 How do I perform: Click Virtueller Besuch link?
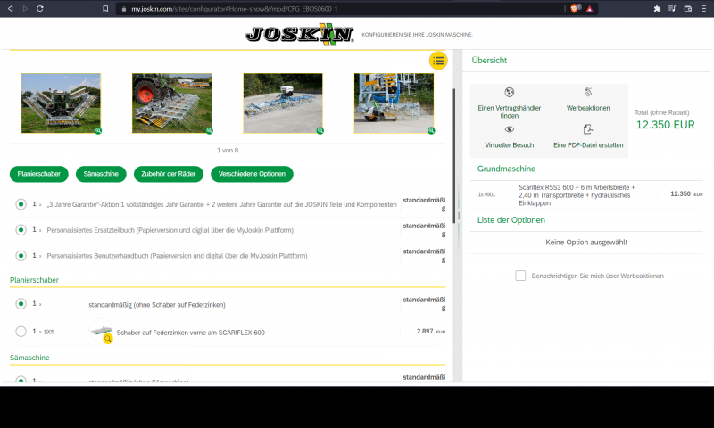tap(509, 145)
